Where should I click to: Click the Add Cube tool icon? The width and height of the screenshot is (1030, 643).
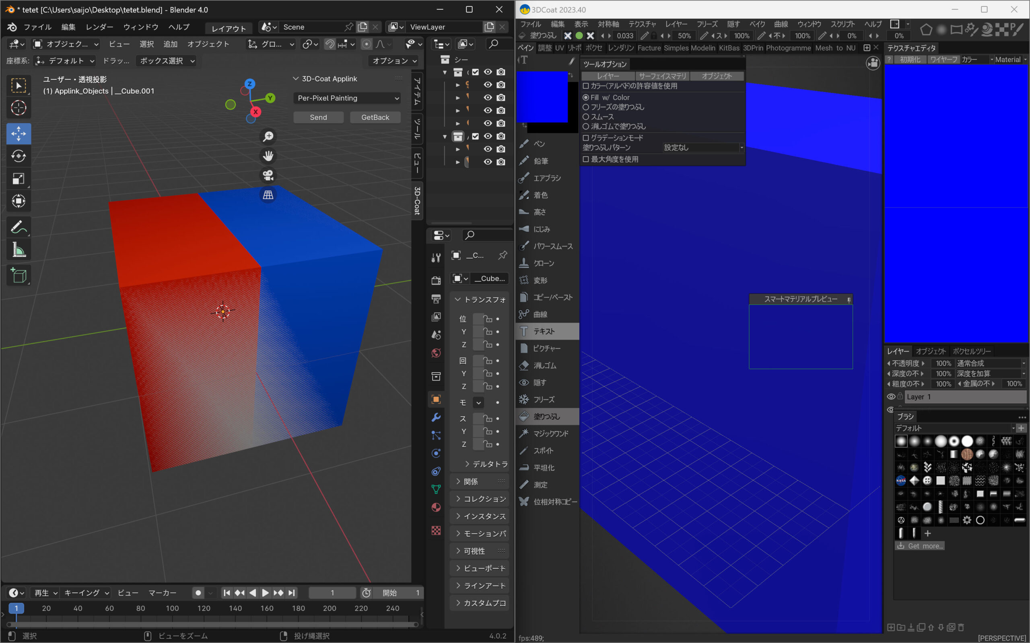click(18, 276)
